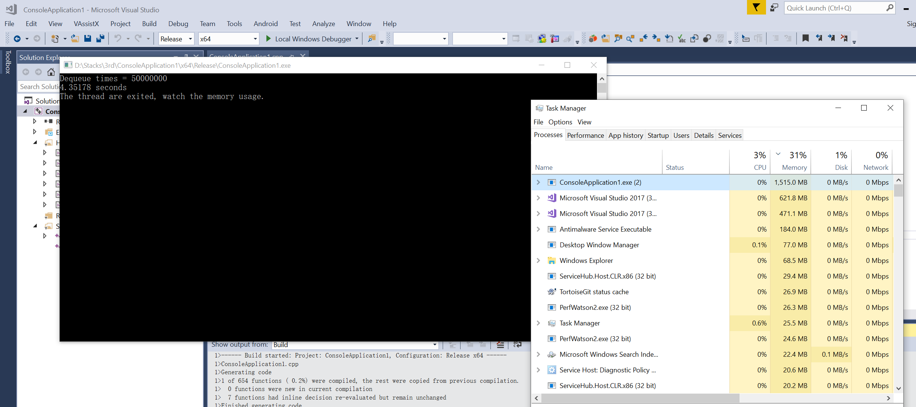Image resolution: width=916 pixels, height=407 pixels.
Task: Click the Toggle Bookmark icon
Action: click(x=806, y=38)
